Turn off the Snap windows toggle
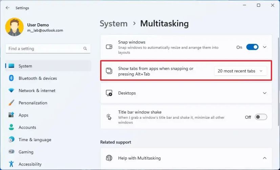This screenshot has height=170, width=280. (252, 47)
